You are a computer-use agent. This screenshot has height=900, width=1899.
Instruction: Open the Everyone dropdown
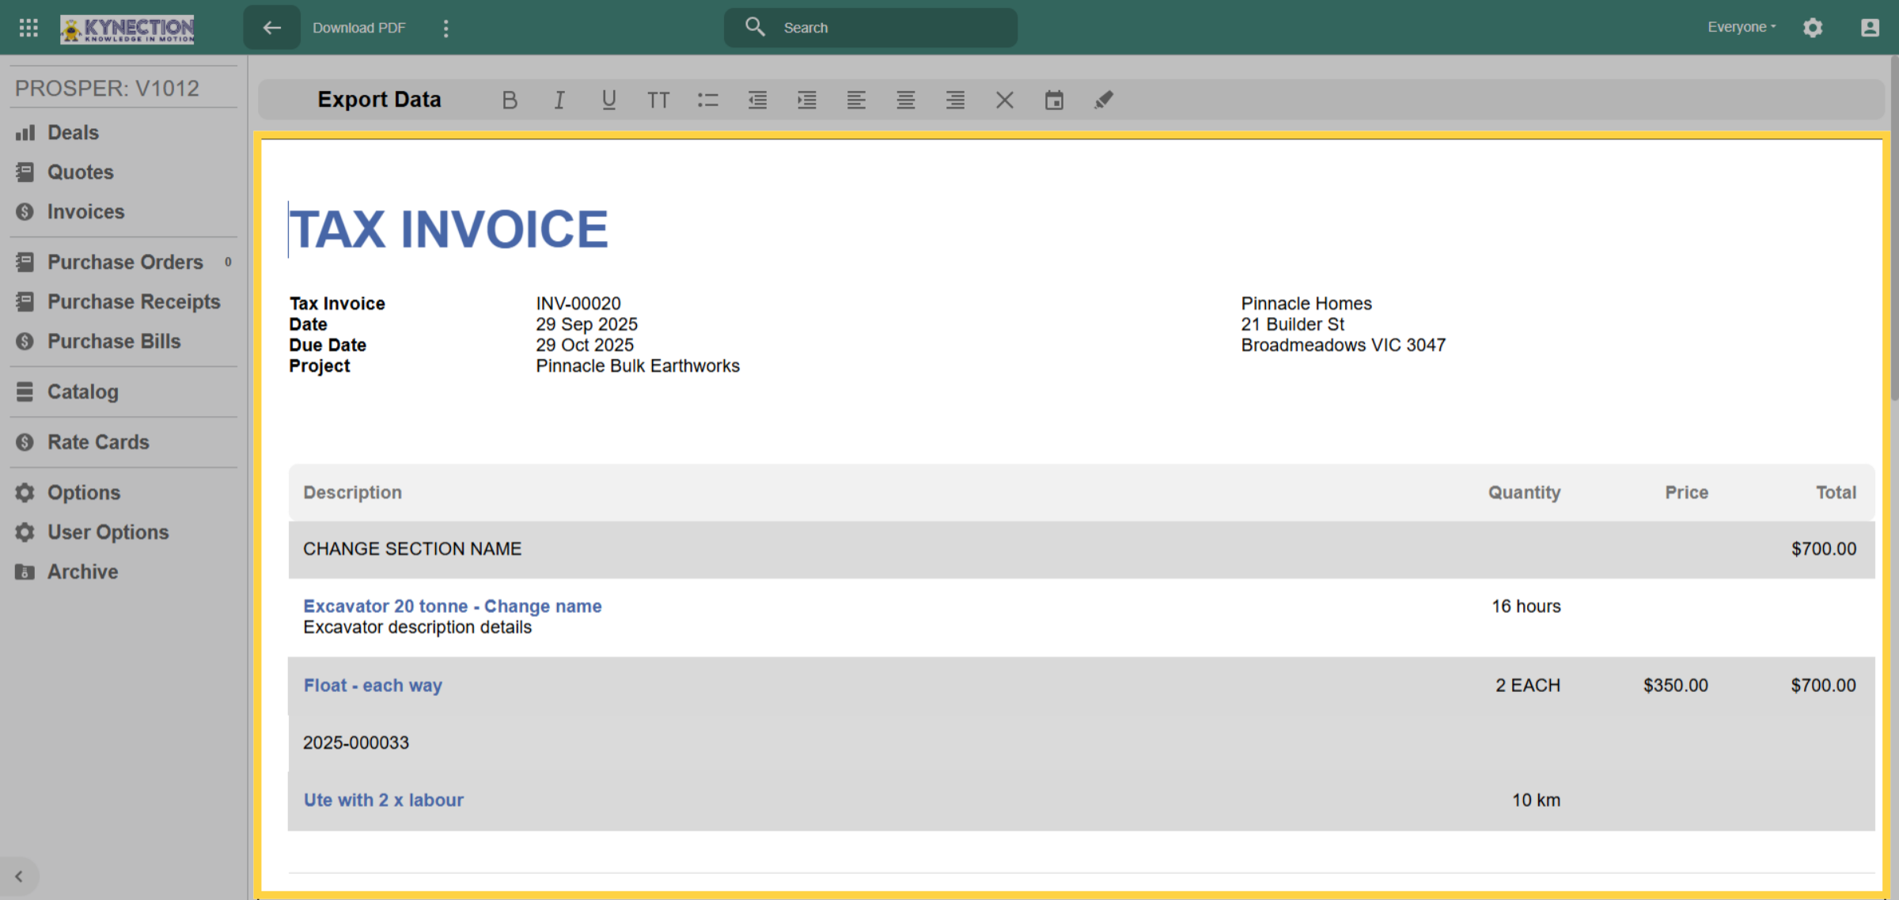tap(1742, 27)
